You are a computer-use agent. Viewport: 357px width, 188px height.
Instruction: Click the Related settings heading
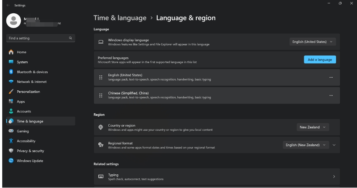coord(106,164)
